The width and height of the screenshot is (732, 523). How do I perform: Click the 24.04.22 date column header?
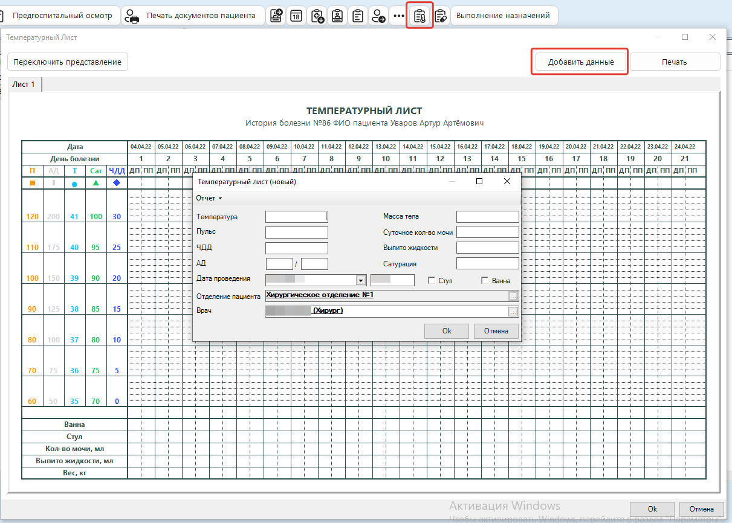pos(685,147)
